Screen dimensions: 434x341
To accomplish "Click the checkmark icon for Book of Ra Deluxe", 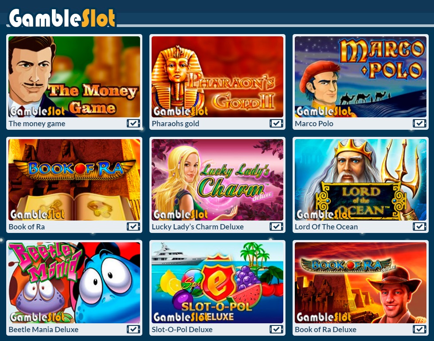I will coord(420,329).
